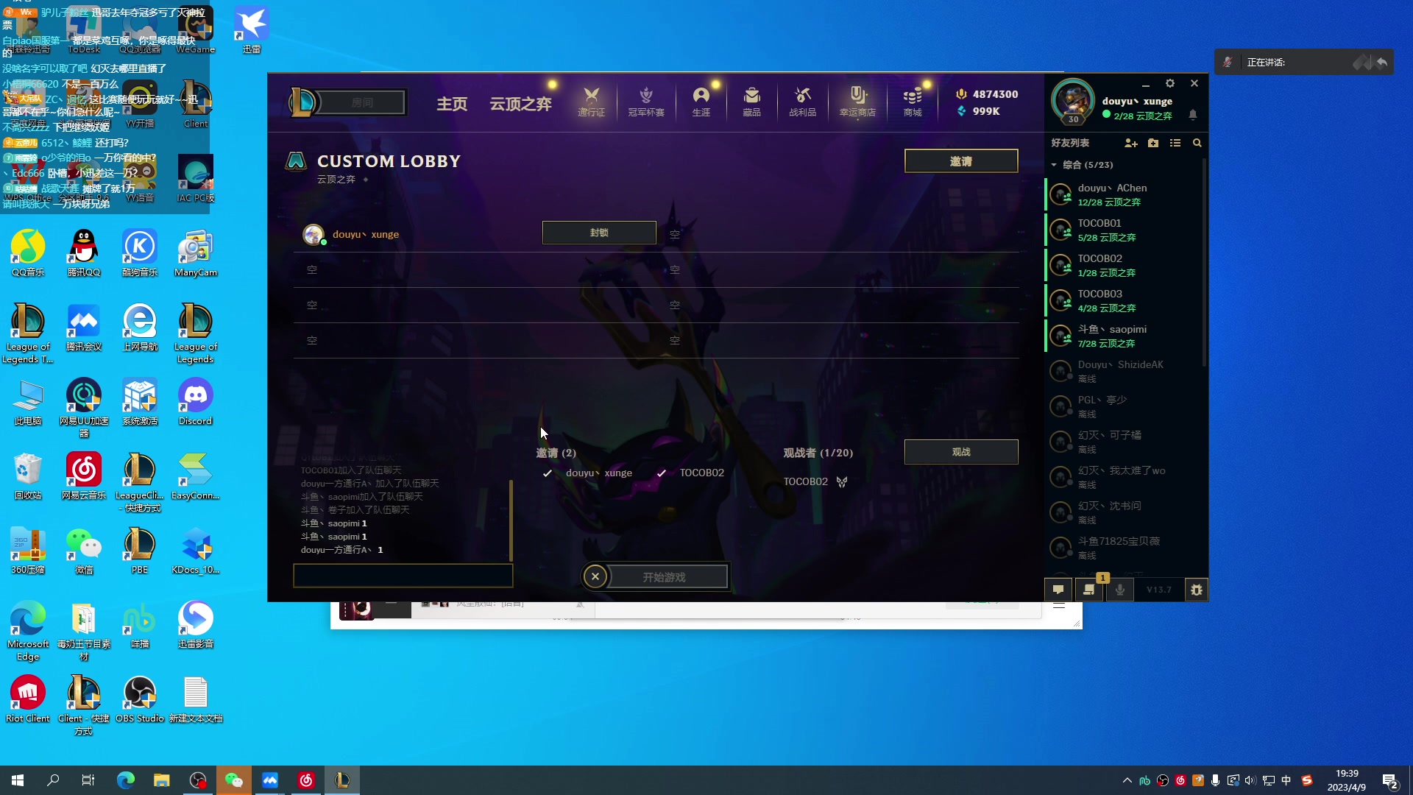Viewport: 1413px width, 795px height.
Task: Click the NetEase Cloud Music taskbar icon
Action: pos(306,780)
